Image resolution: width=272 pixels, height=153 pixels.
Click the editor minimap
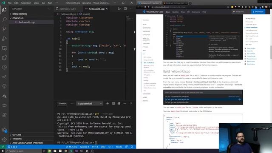click(130, 18)
